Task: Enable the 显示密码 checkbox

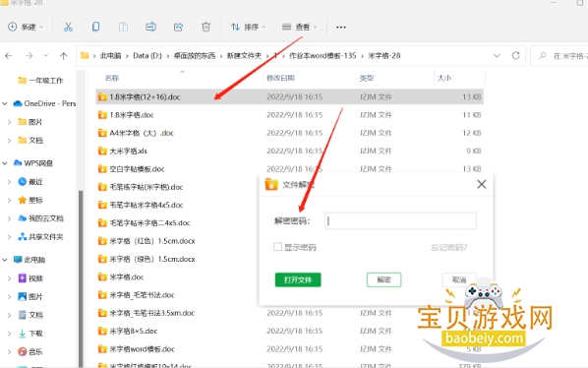Action: click(x=277, y=247)
